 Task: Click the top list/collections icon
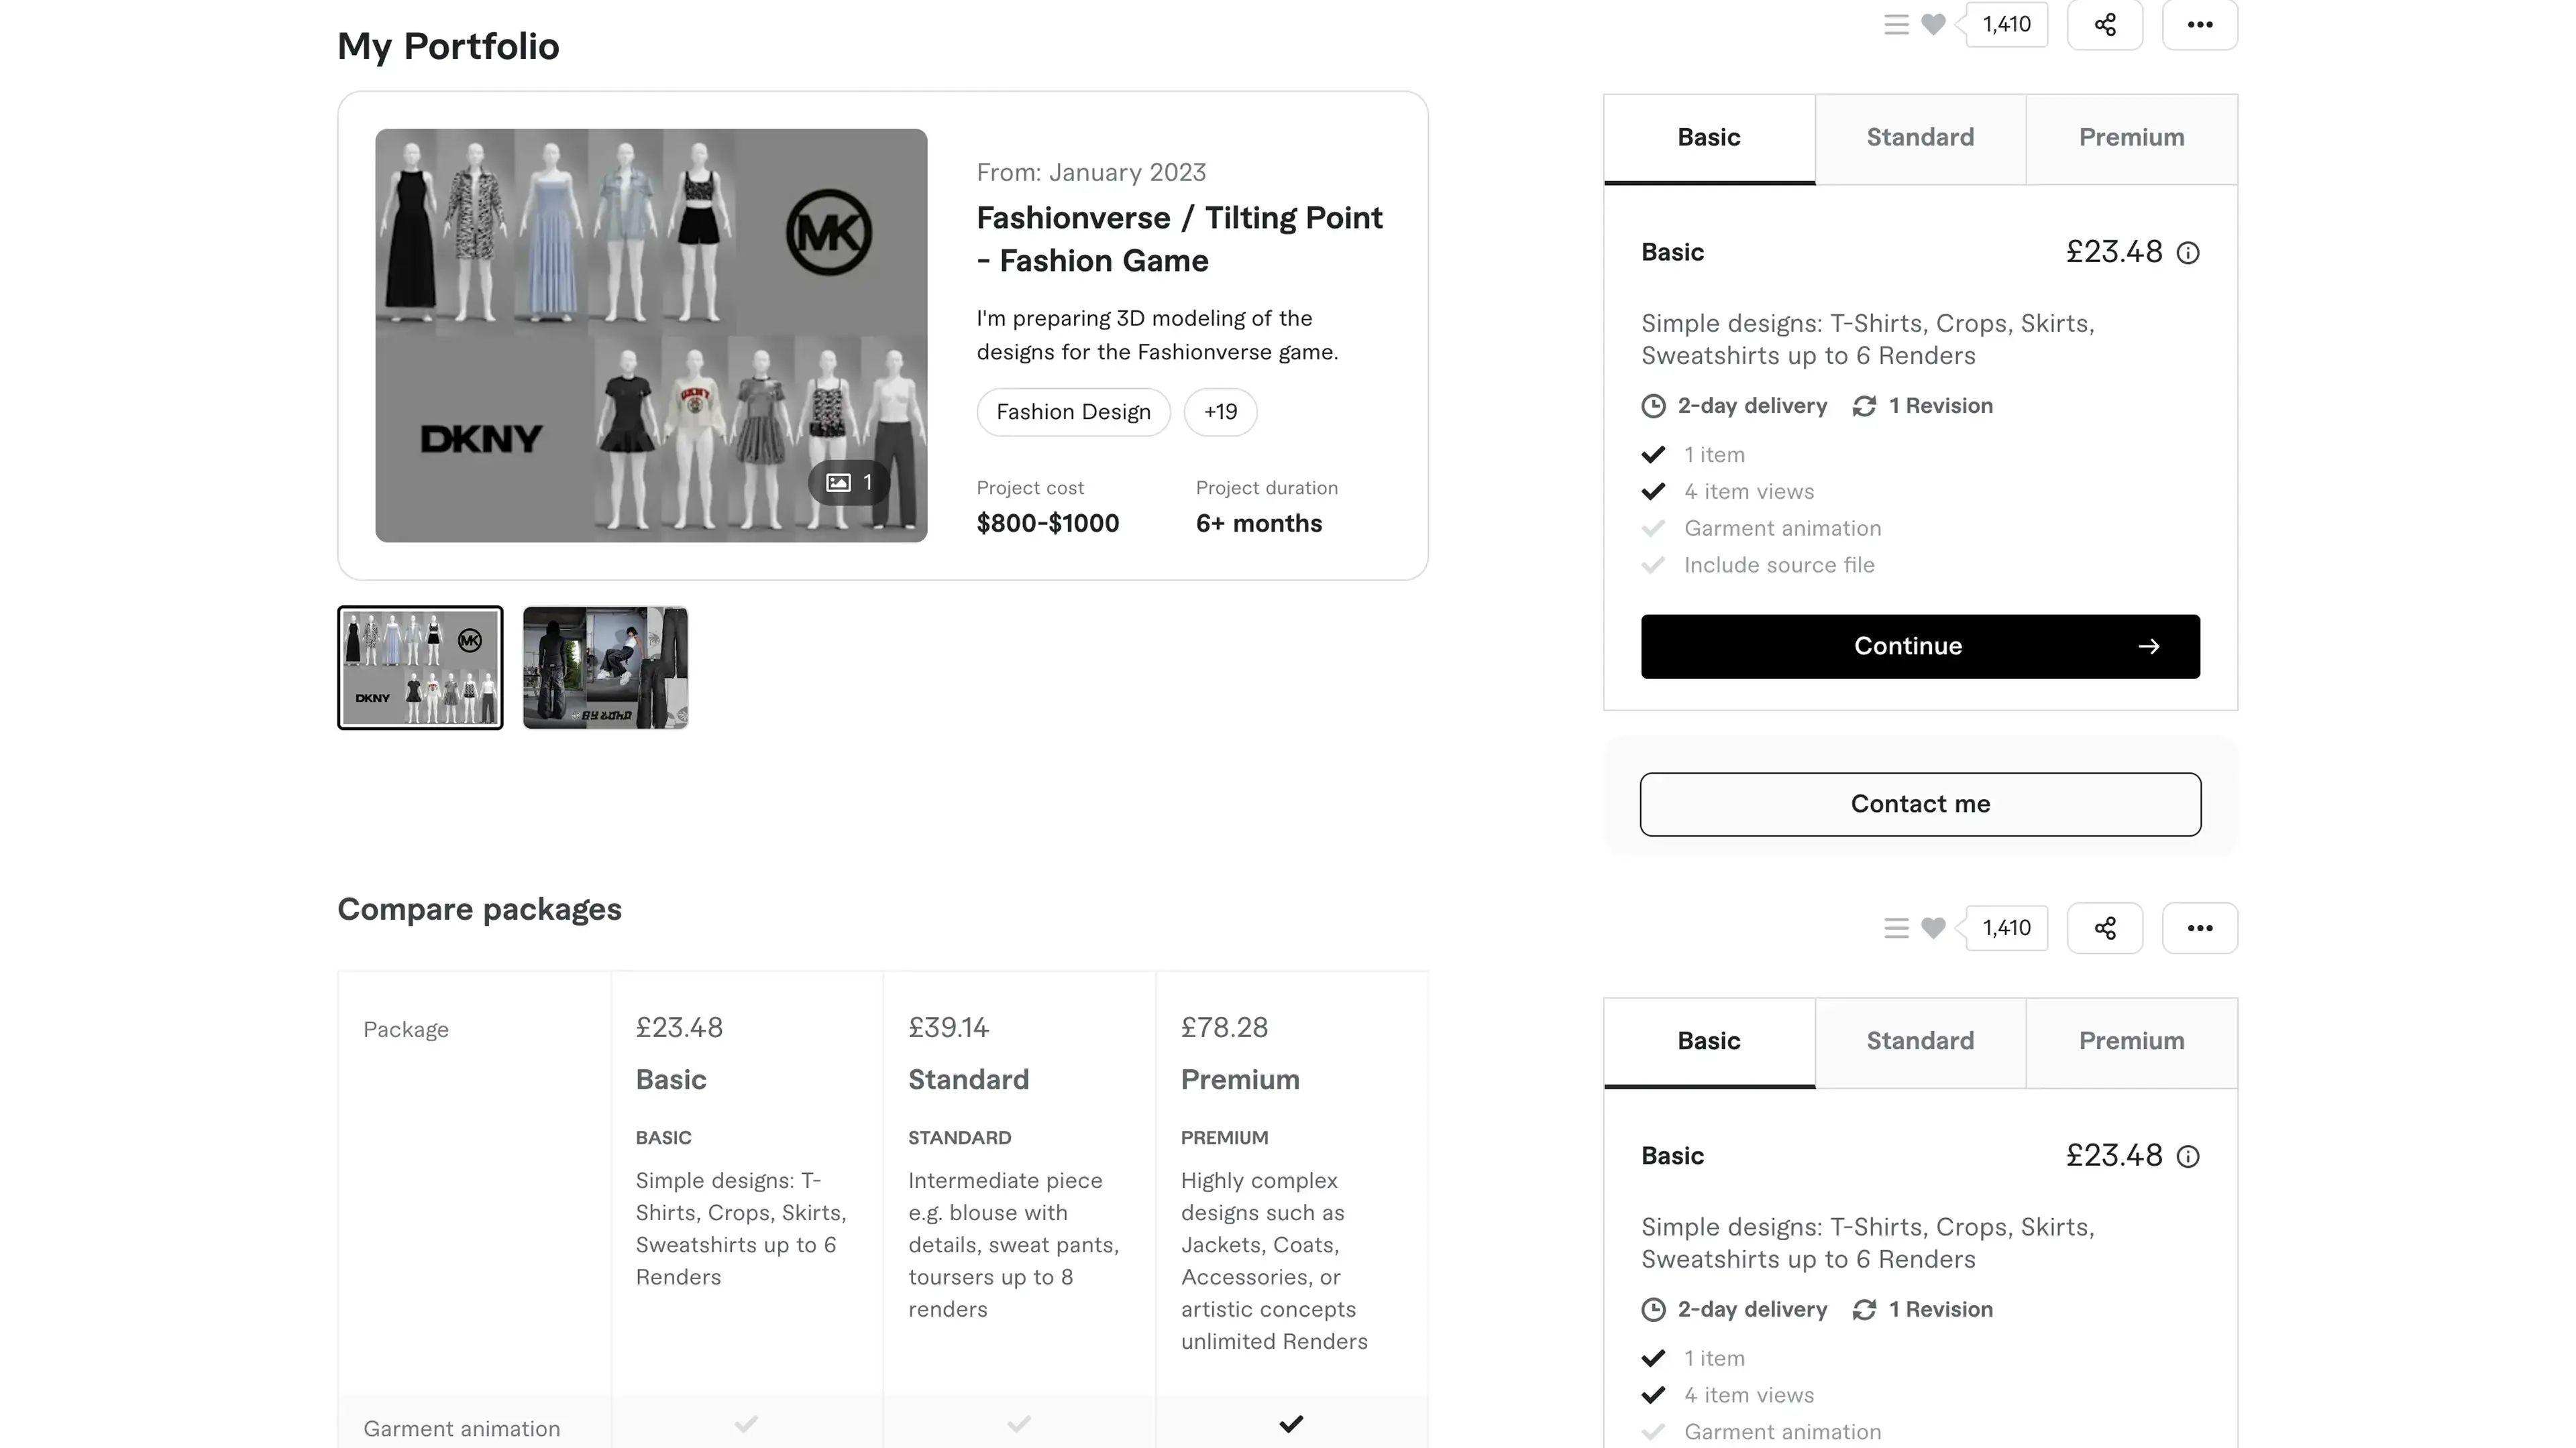pyautogui.click(x=1896, y=25)
